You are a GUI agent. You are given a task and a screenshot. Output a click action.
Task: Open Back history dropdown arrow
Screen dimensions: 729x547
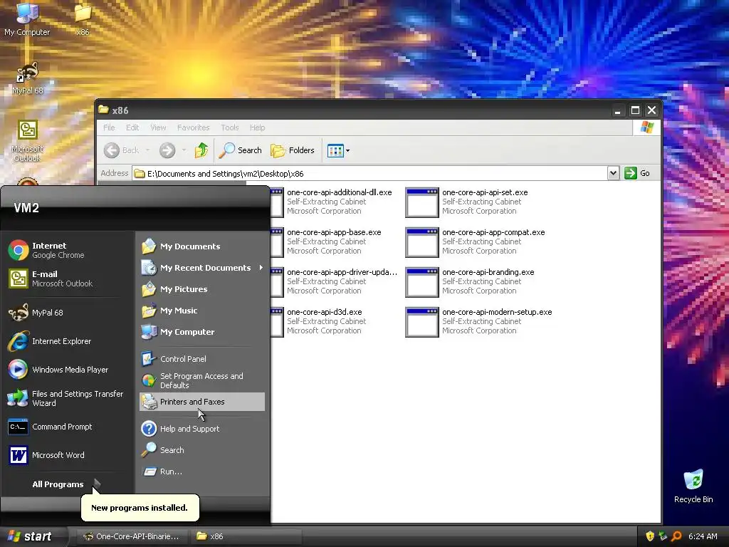148,150
